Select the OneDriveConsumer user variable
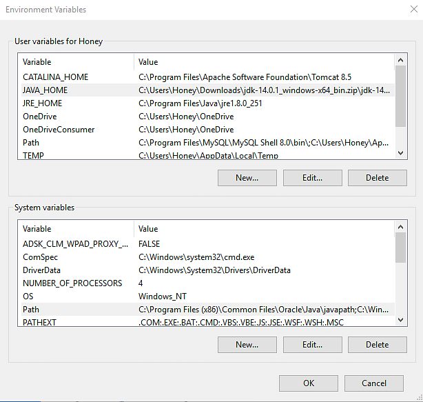 pyautogui.click(x=208, y=130)
